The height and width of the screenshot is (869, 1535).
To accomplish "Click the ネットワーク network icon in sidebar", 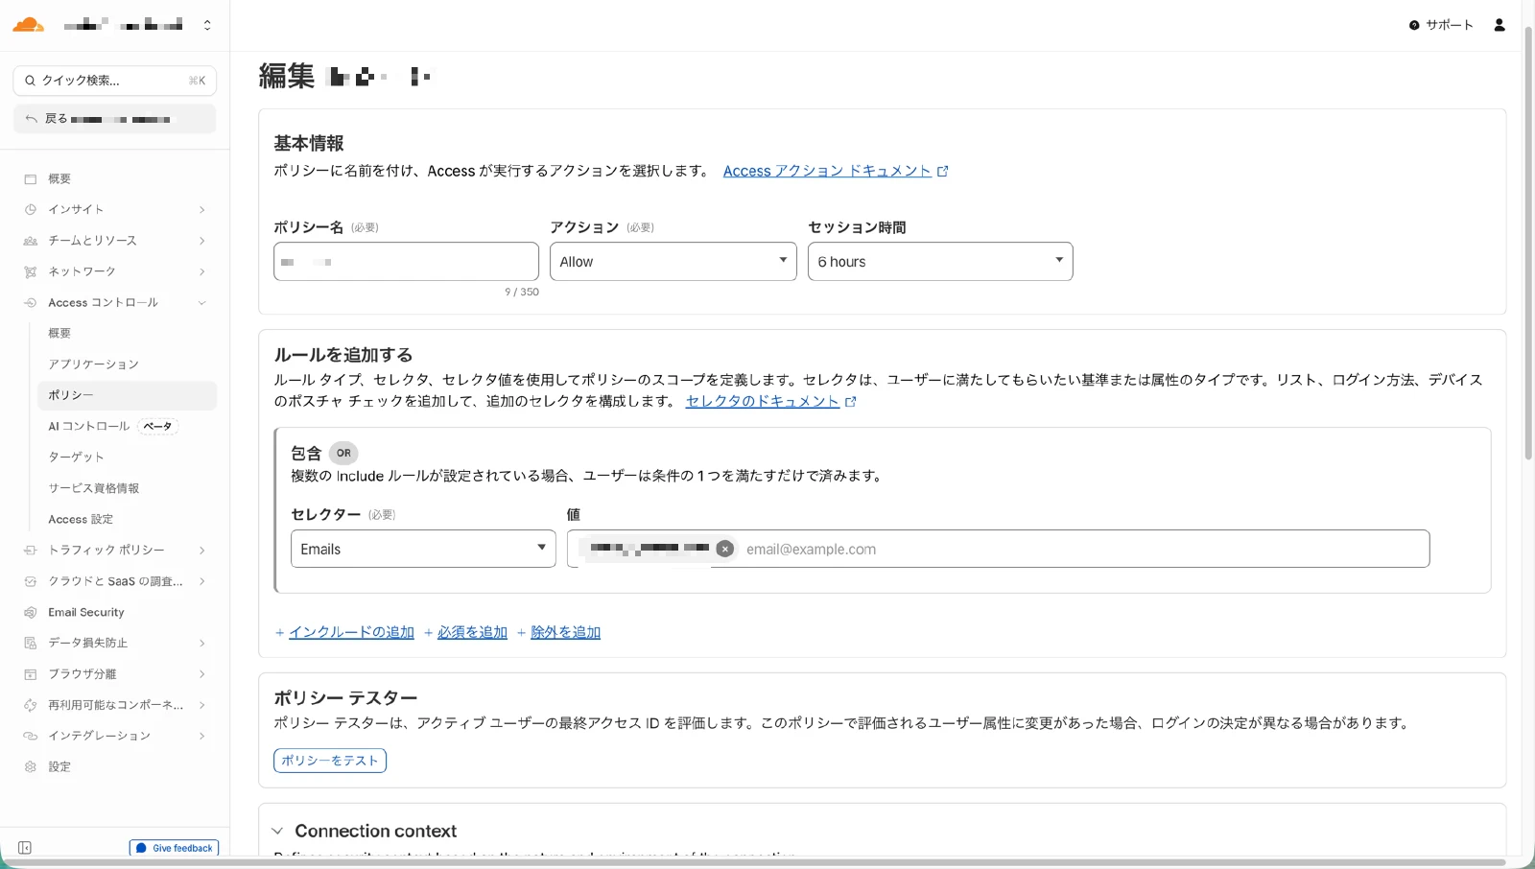I will 29,271.
